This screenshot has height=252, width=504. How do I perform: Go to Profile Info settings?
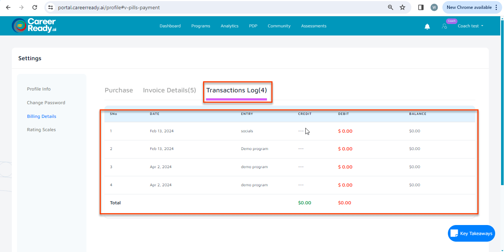39,89
